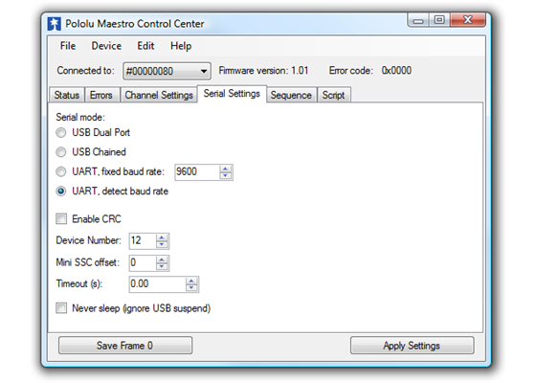Go to the Sequence tab
The image size is (536, 383).
291,95
